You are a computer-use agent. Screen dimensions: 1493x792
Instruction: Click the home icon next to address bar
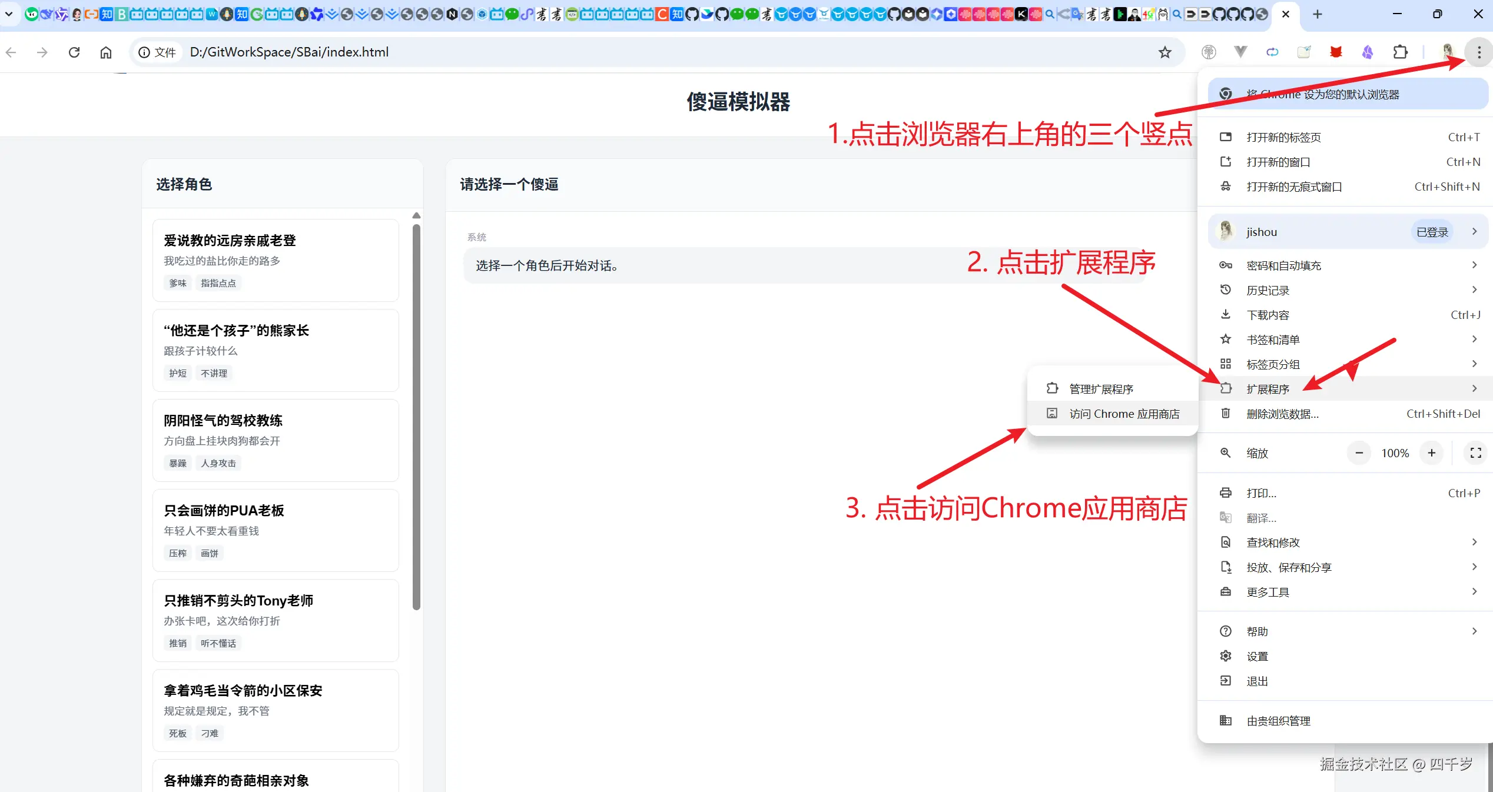tap(106, 52)
